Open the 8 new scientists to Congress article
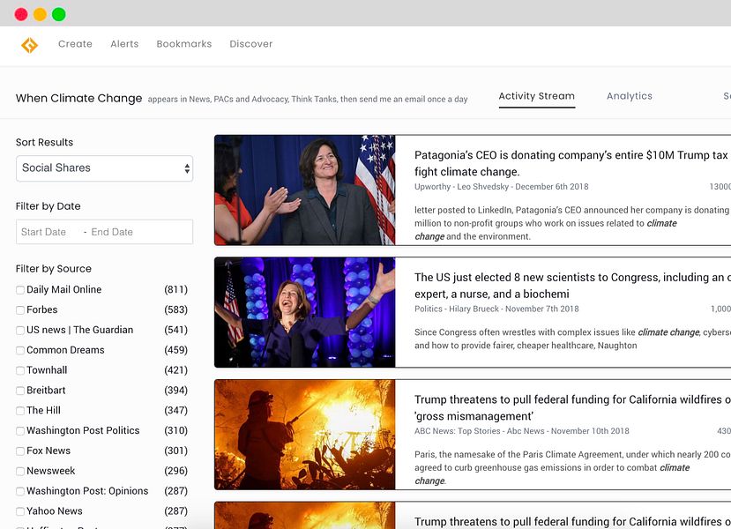The height and width of the screenshot is (529, 731). click(572, 286)
